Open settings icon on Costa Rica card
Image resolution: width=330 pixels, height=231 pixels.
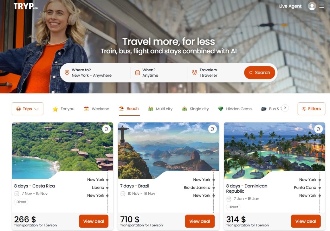[x=106, y=129]
